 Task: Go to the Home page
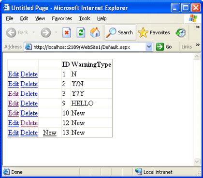(95, 32)
